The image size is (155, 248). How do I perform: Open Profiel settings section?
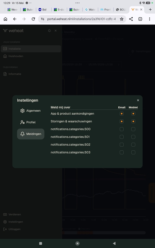pyautogui.click(x=31, y=122)
